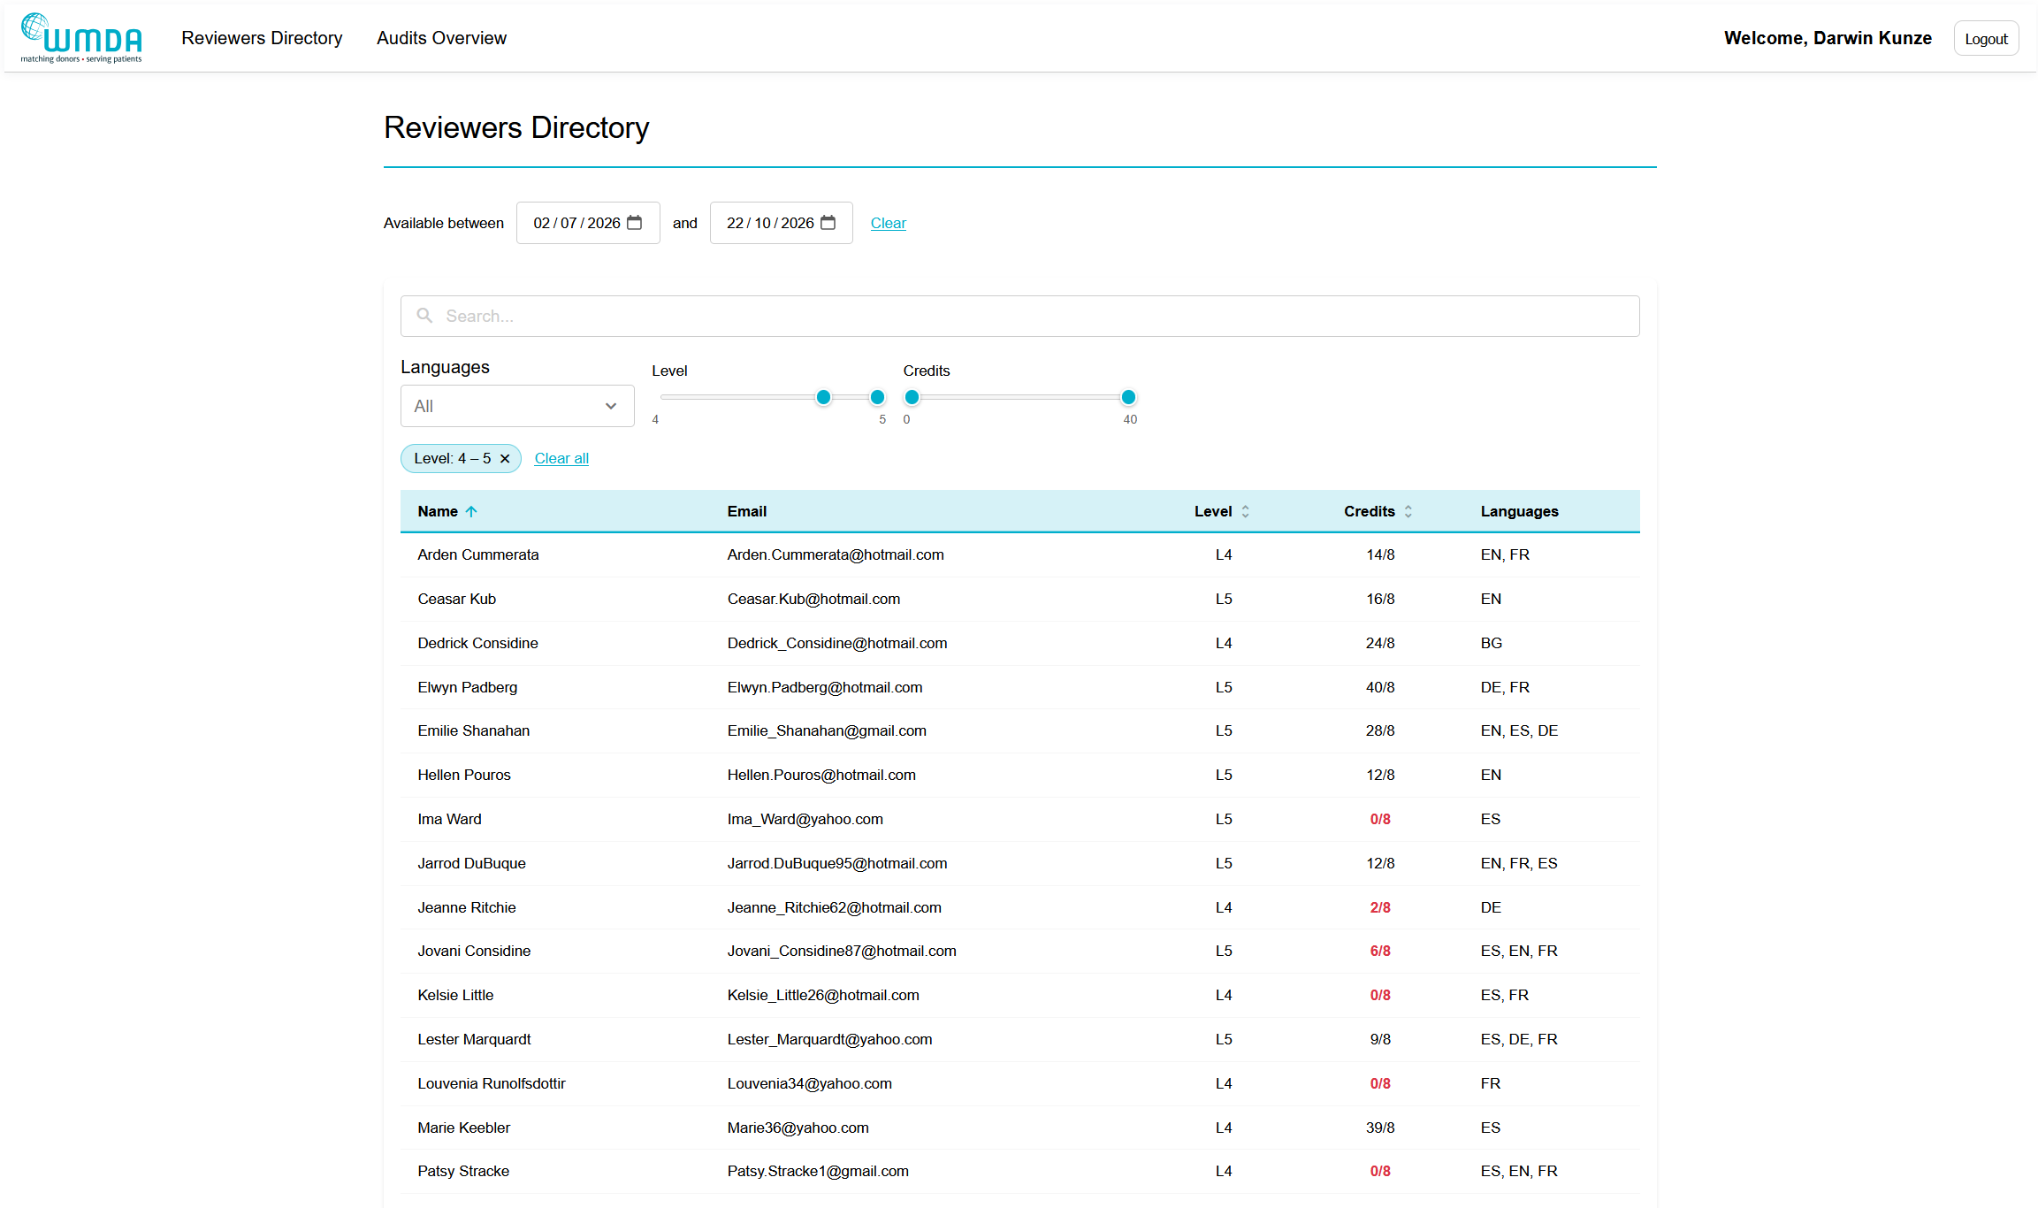Open the end date calendar picker icon
Image resolution: width=2038 pixels, height=1208 pixels.
click(828, 223)
